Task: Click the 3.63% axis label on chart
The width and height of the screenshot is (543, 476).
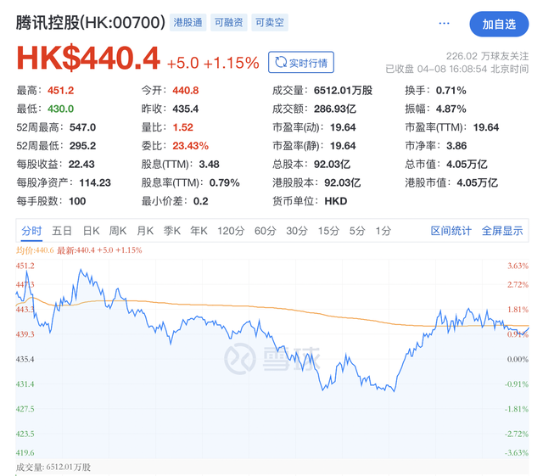Action: (518, 266)
